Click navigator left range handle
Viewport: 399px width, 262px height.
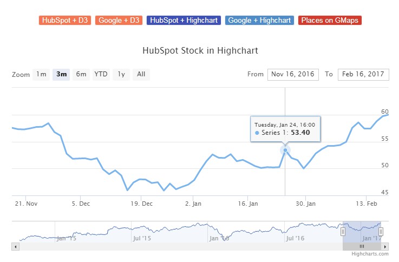coord(343,231)
